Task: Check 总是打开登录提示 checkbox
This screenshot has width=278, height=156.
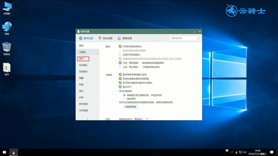Action: 120,55
